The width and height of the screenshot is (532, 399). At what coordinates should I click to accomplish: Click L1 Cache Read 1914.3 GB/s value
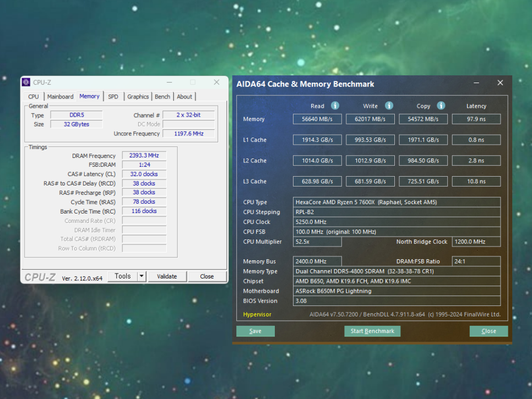[317, 140]
